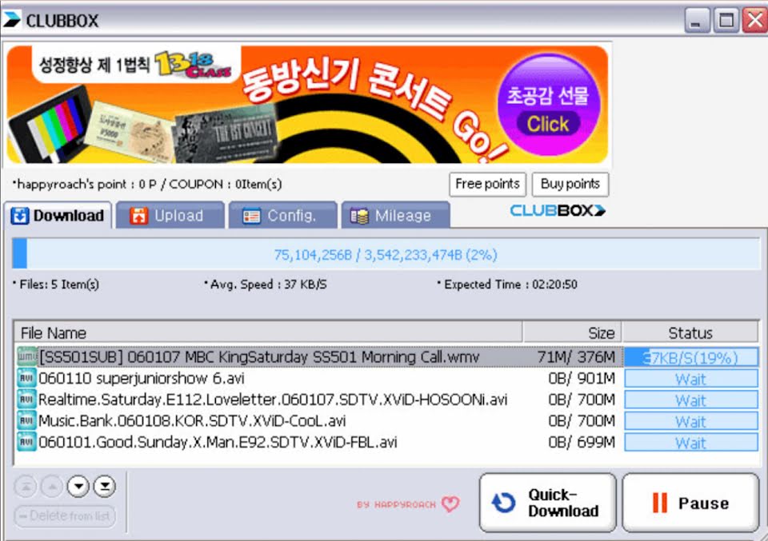768x541 pixels.
Task: Click the Download tab arrow icon
Action: [x=20, y=216]
